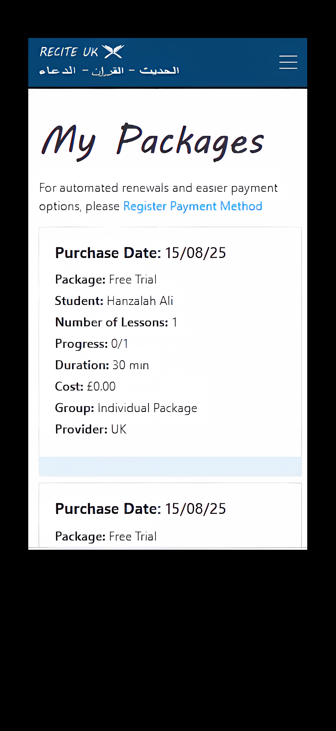Select the first package's Free Trial text

(x=133, y=280)
